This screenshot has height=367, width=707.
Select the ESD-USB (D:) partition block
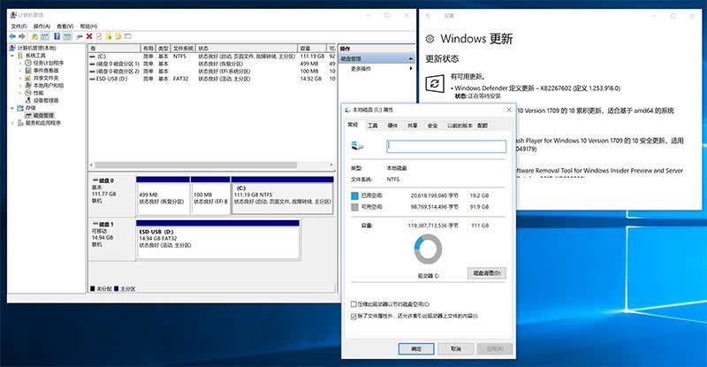pyautogui.click(x=217, y=240)
